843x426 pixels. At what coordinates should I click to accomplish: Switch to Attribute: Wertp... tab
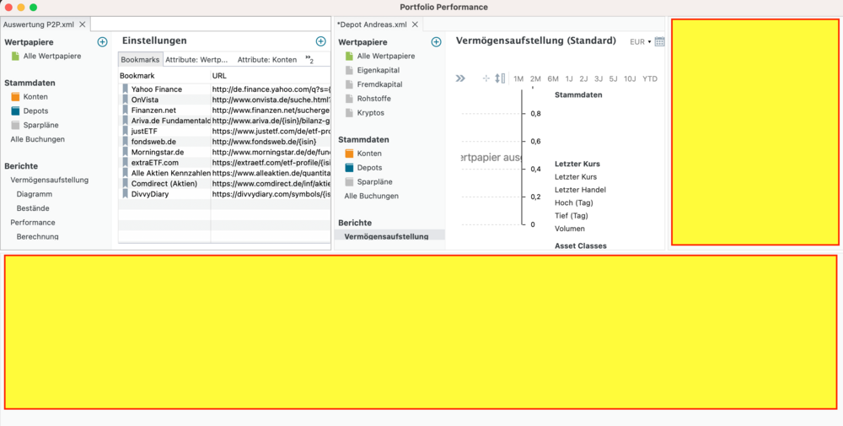click(196, 60)
